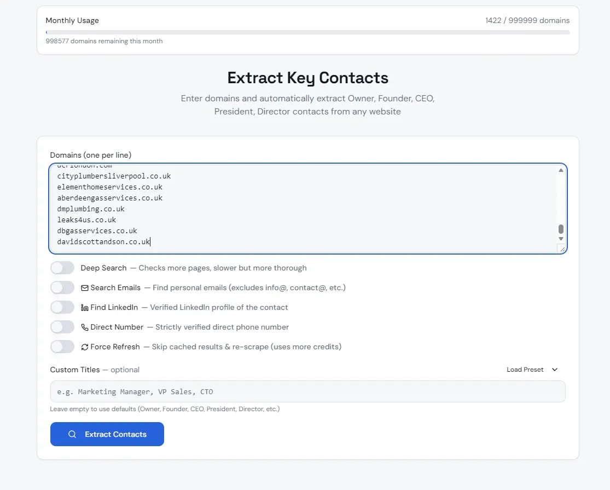The image size is (610, 490).
Task: Click the line dbgasservices.co.uk
Action: point(97,231)
